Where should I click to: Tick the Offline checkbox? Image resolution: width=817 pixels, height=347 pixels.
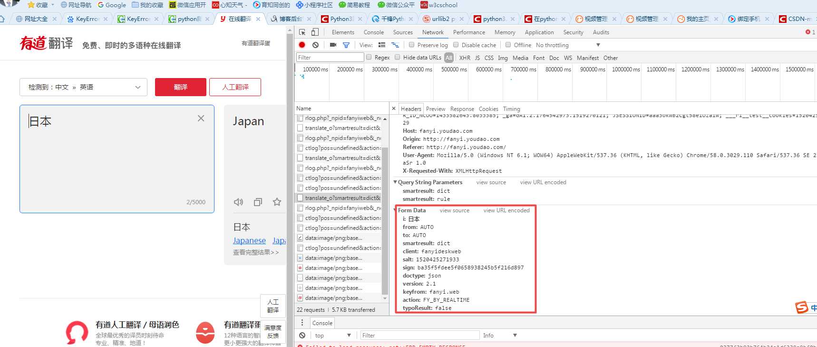(x=508, y=45)
